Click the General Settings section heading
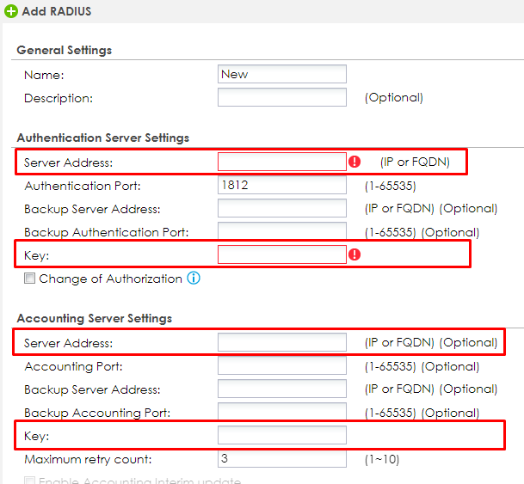 65,51
